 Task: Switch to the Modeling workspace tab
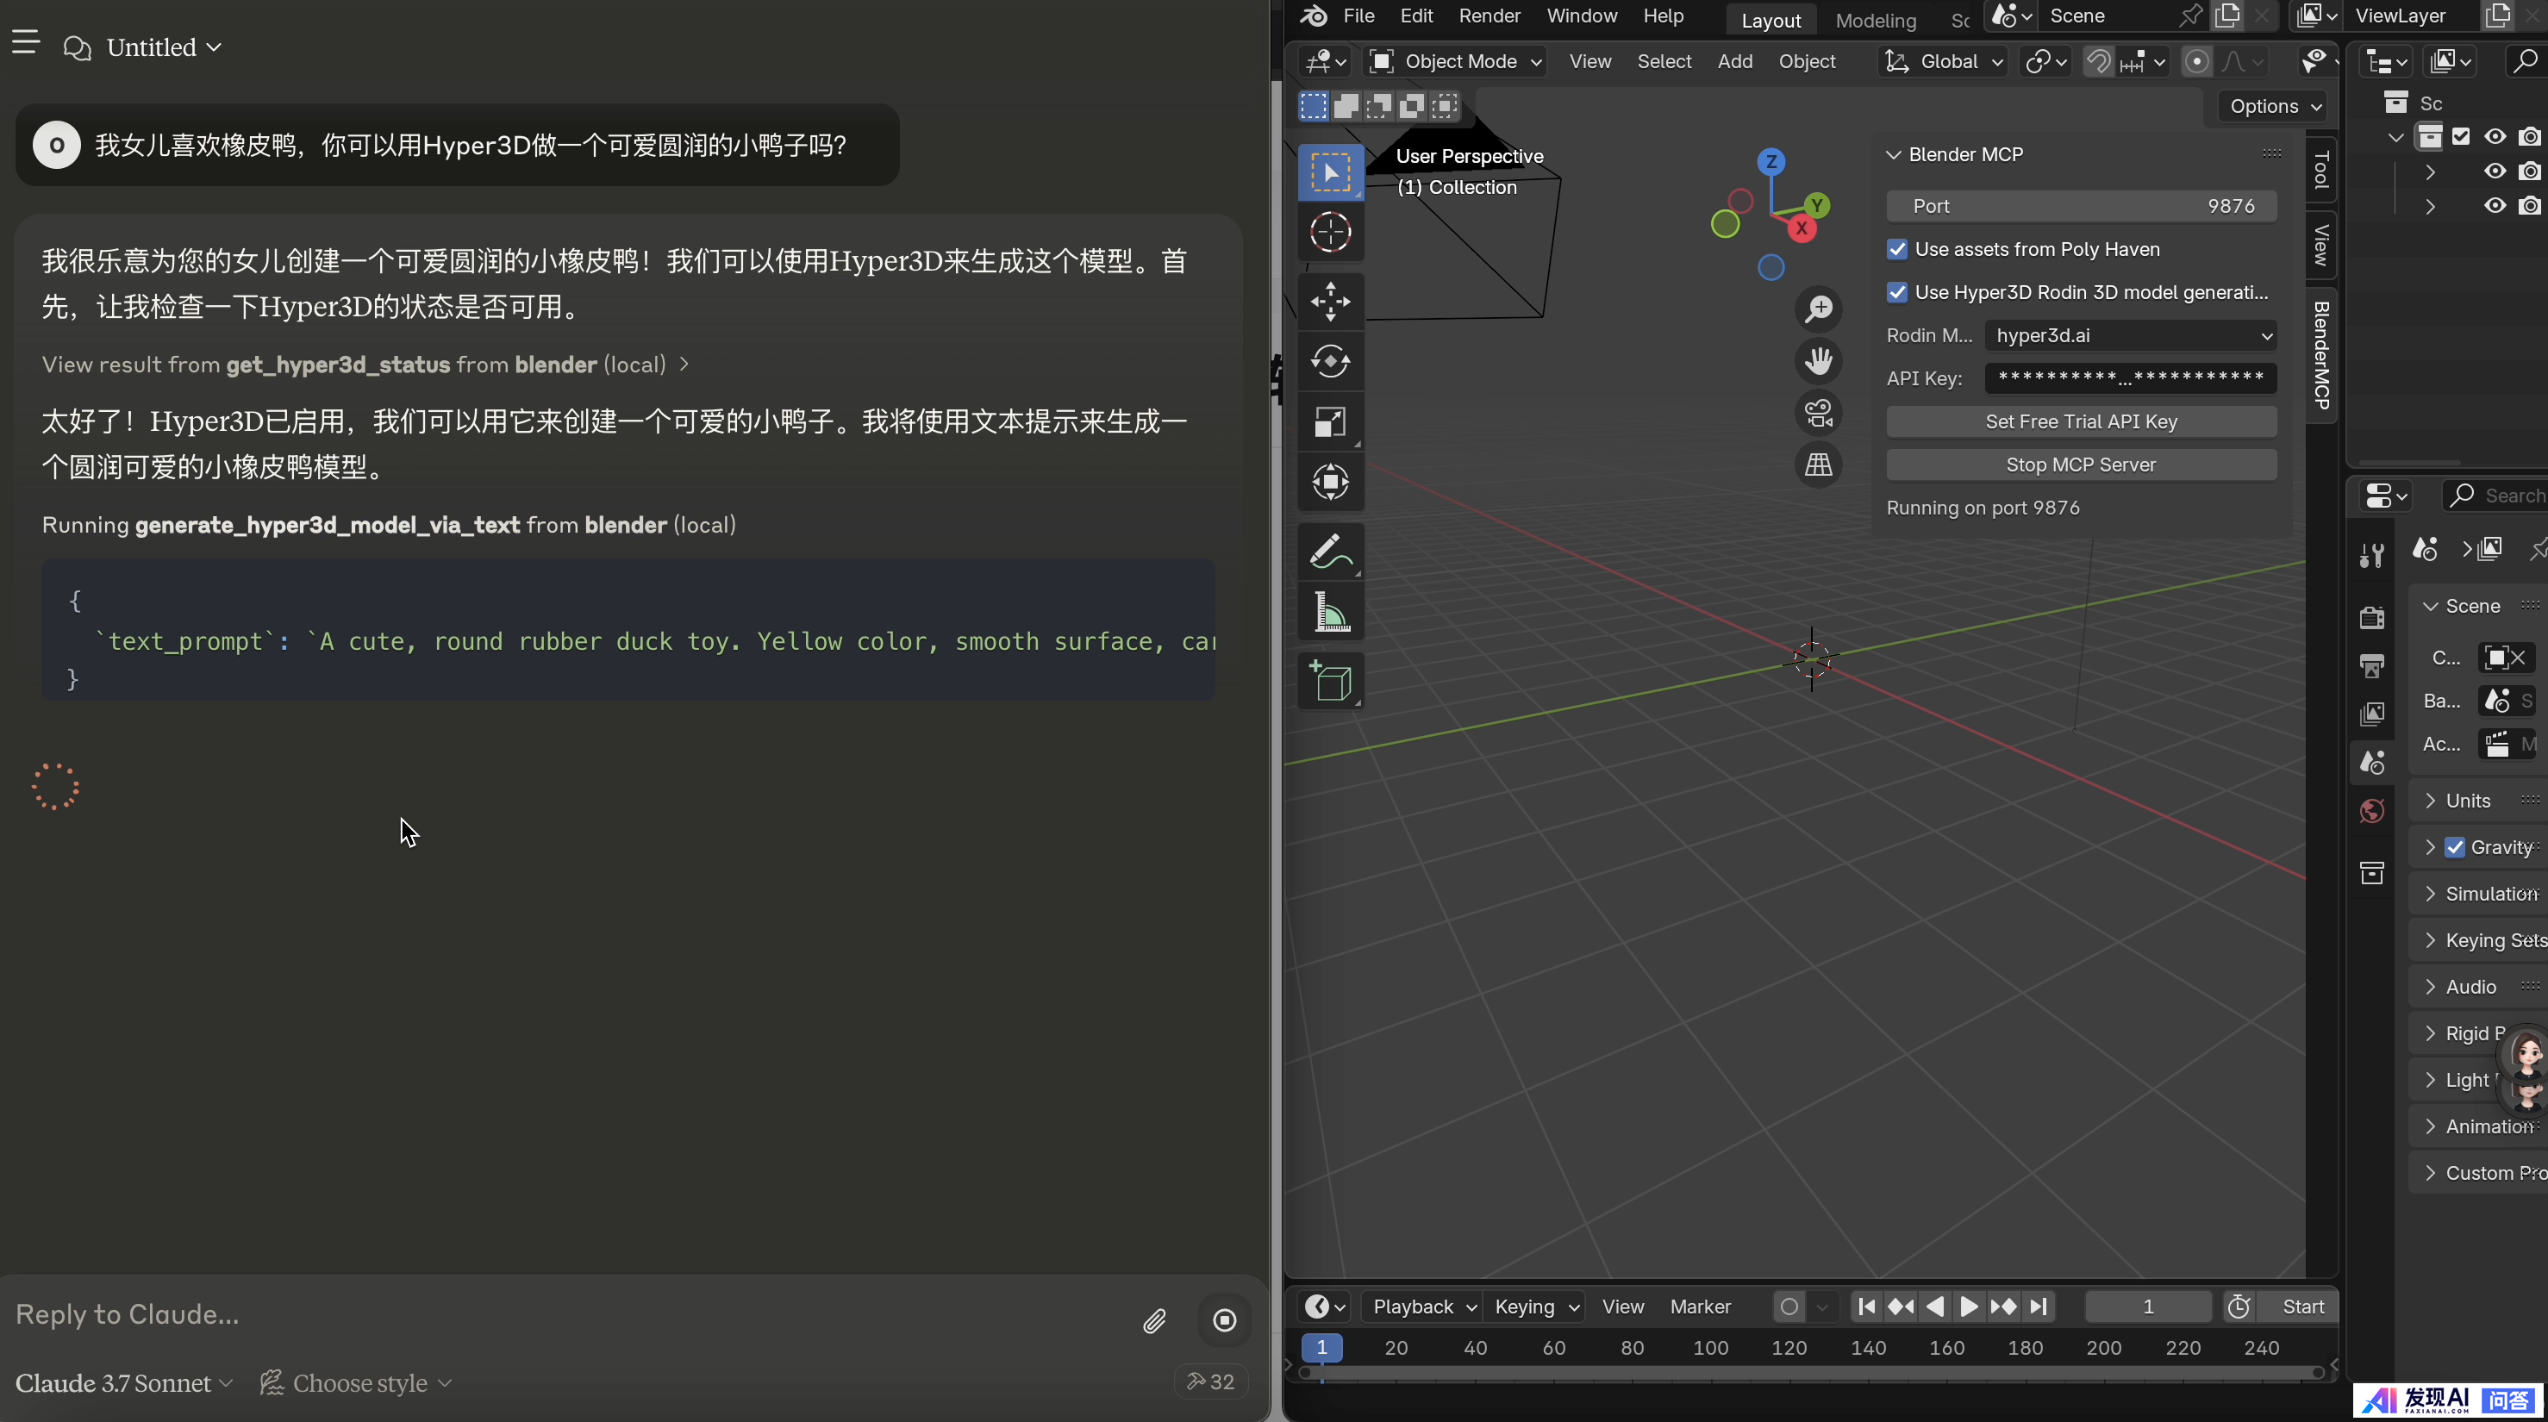(x=1876, y=20)
